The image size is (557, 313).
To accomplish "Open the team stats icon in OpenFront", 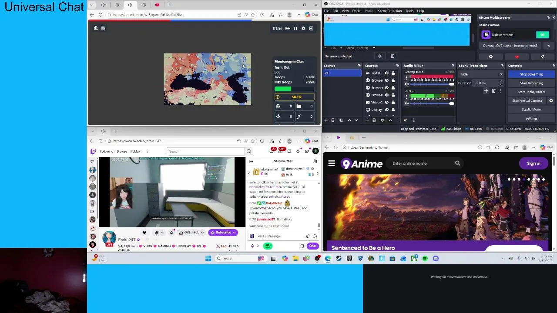I will coord(103,28).
